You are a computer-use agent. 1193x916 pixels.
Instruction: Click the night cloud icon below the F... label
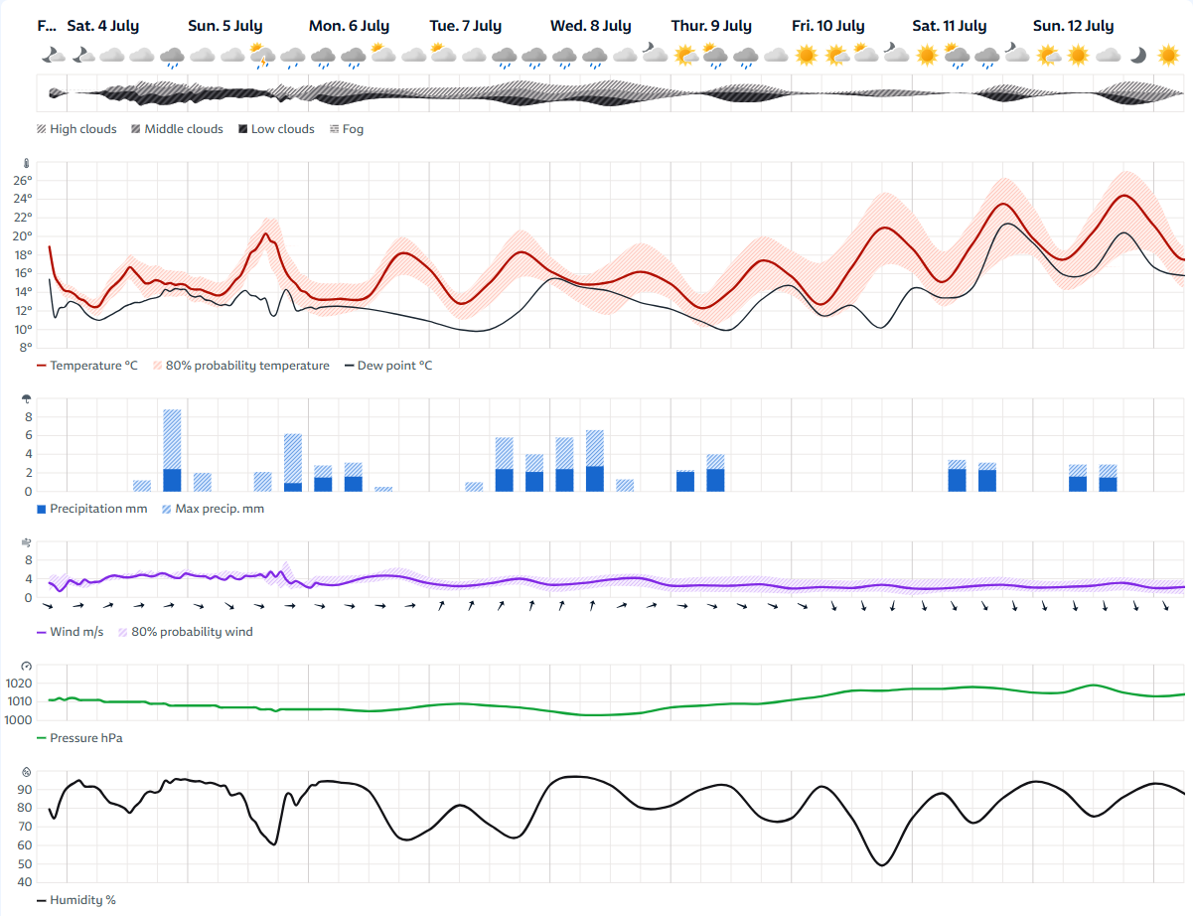point(53,55)
